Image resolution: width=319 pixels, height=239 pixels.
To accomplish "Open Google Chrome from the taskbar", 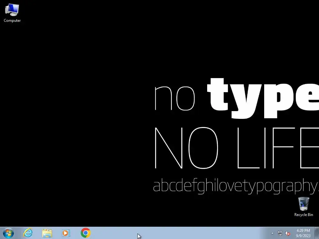I will pyautogui.click(x=85, y=233).
